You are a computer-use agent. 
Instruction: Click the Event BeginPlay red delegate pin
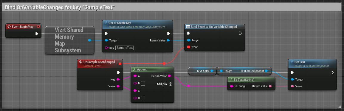coord(38,27)
